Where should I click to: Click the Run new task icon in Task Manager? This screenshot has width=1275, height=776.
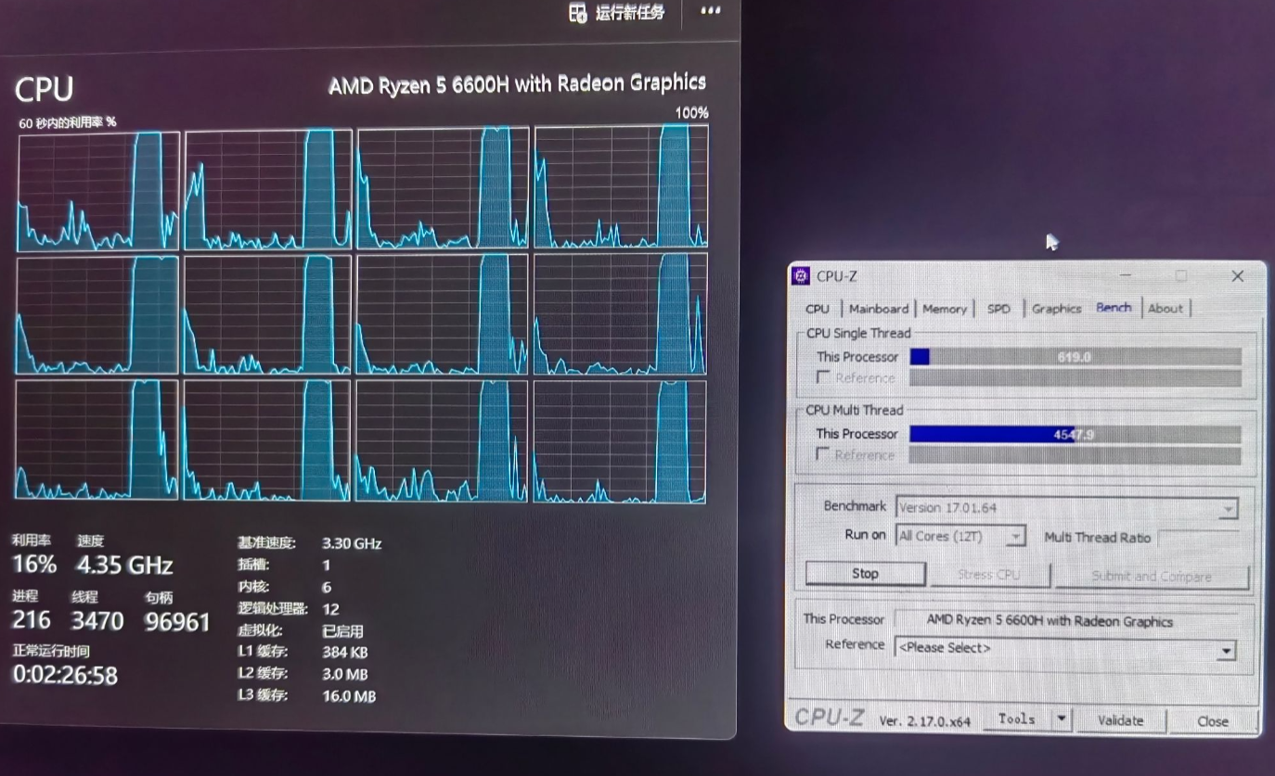coord(578,13)
